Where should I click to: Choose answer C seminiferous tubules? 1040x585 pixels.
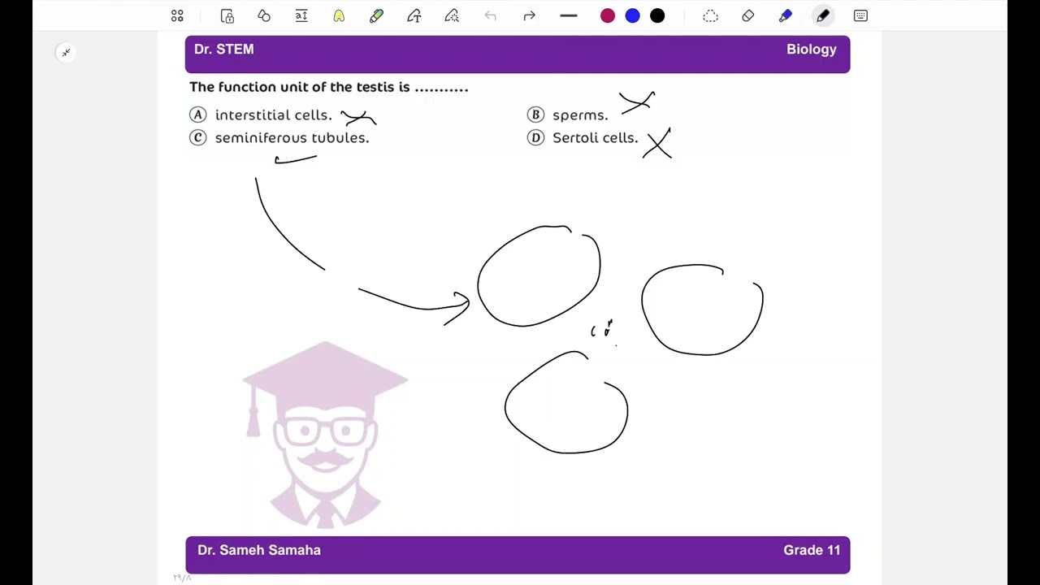coord(279,137)
